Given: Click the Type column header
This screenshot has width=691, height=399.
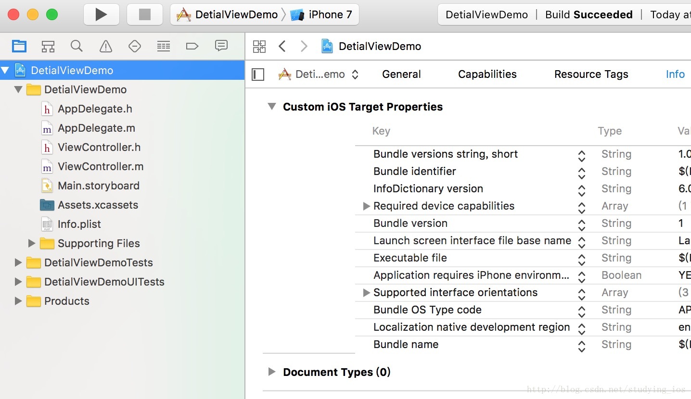Looking at the screenshot, I should pos(610,131).
